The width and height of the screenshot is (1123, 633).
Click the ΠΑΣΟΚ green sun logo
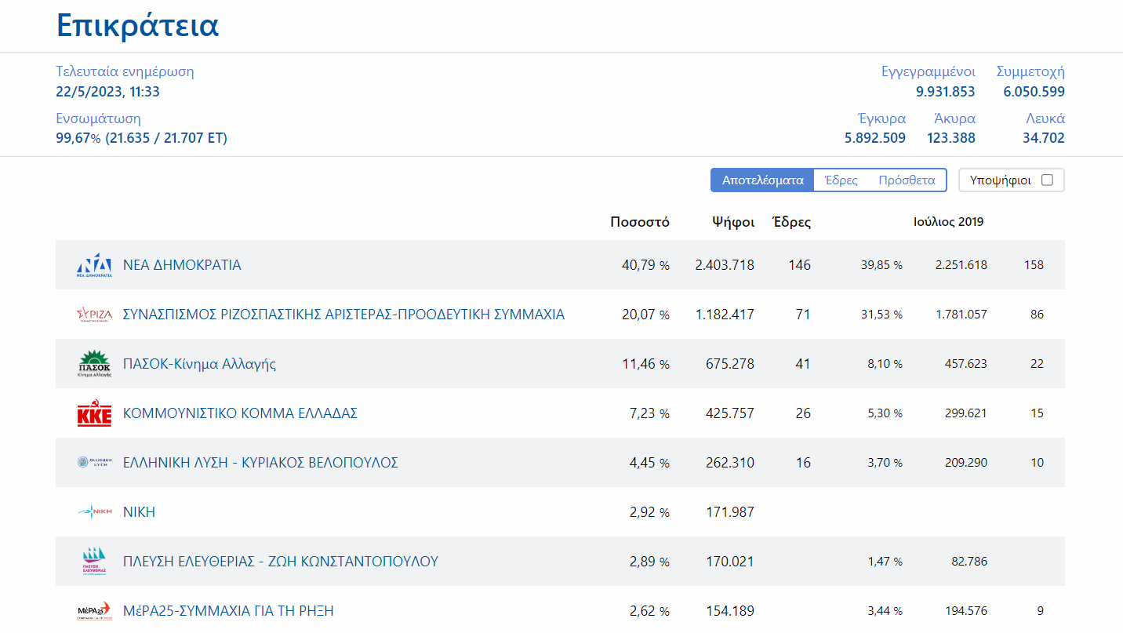94,364
